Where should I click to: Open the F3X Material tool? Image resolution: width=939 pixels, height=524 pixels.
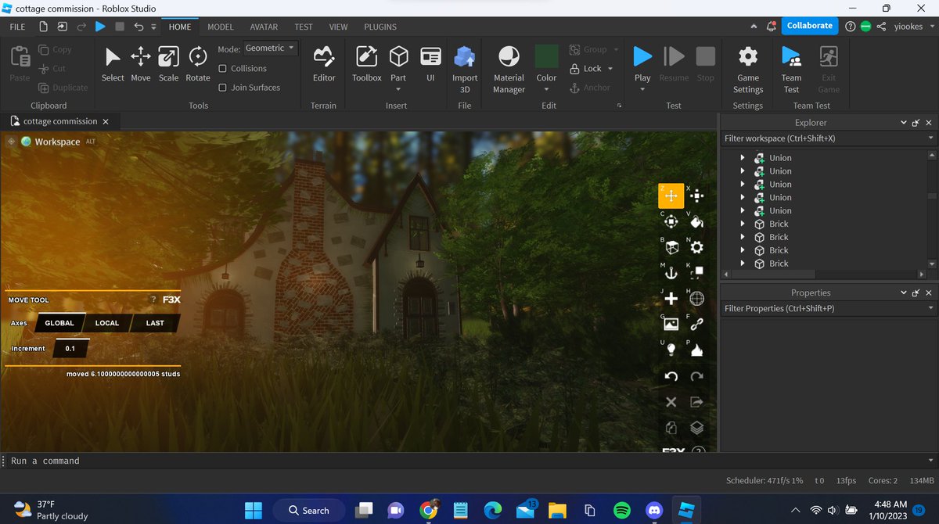(x=699, y=247)
